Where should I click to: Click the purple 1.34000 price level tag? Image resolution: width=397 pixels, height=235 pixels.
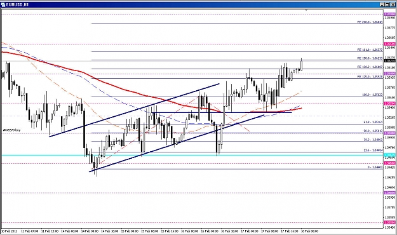[x=389, y=193]
